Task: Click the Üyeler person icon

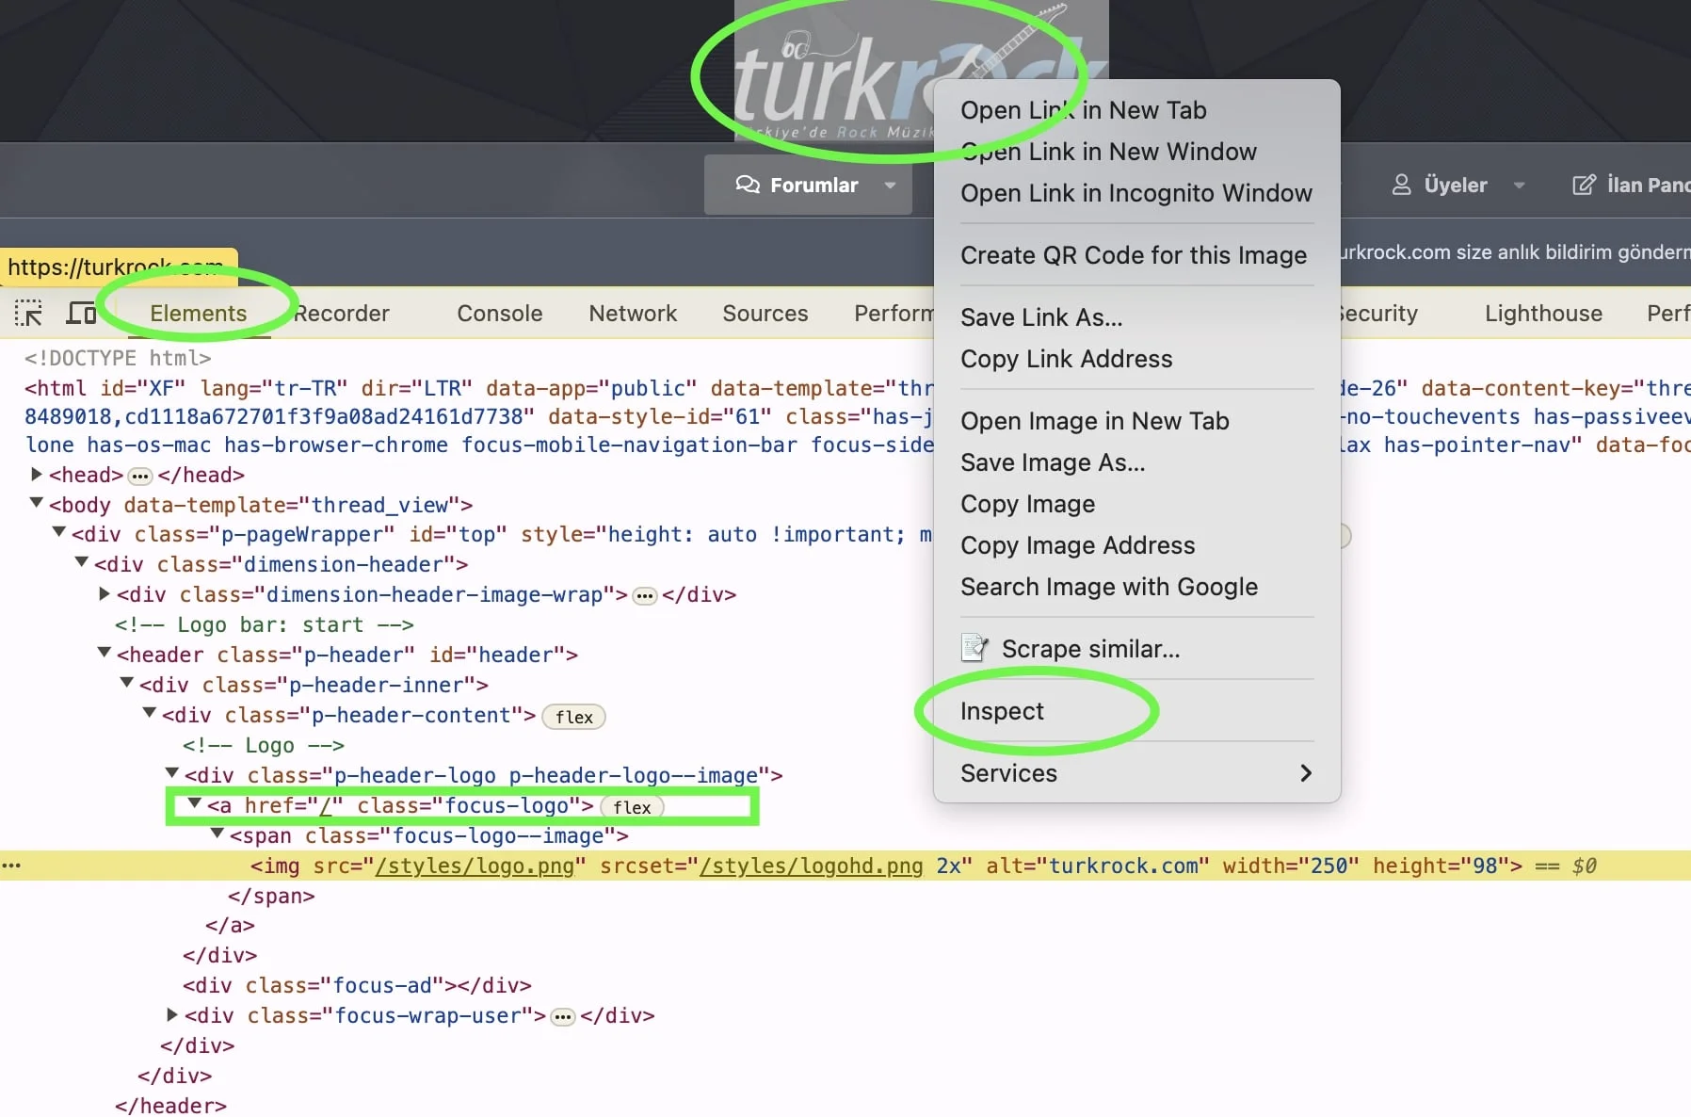Action: [x=1401, y=185]
